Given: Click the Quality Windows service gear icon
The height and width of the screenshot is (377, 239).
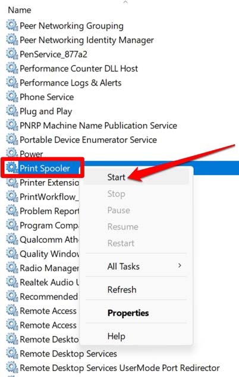Looking at the screenshot, I should coord(12,254).
